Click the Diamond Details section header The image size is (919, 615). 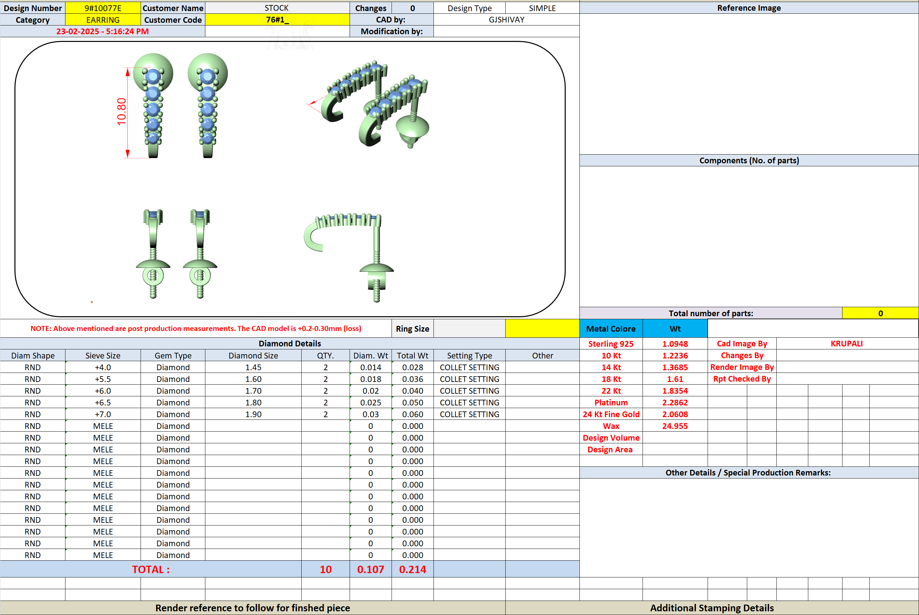coord(290,344)
